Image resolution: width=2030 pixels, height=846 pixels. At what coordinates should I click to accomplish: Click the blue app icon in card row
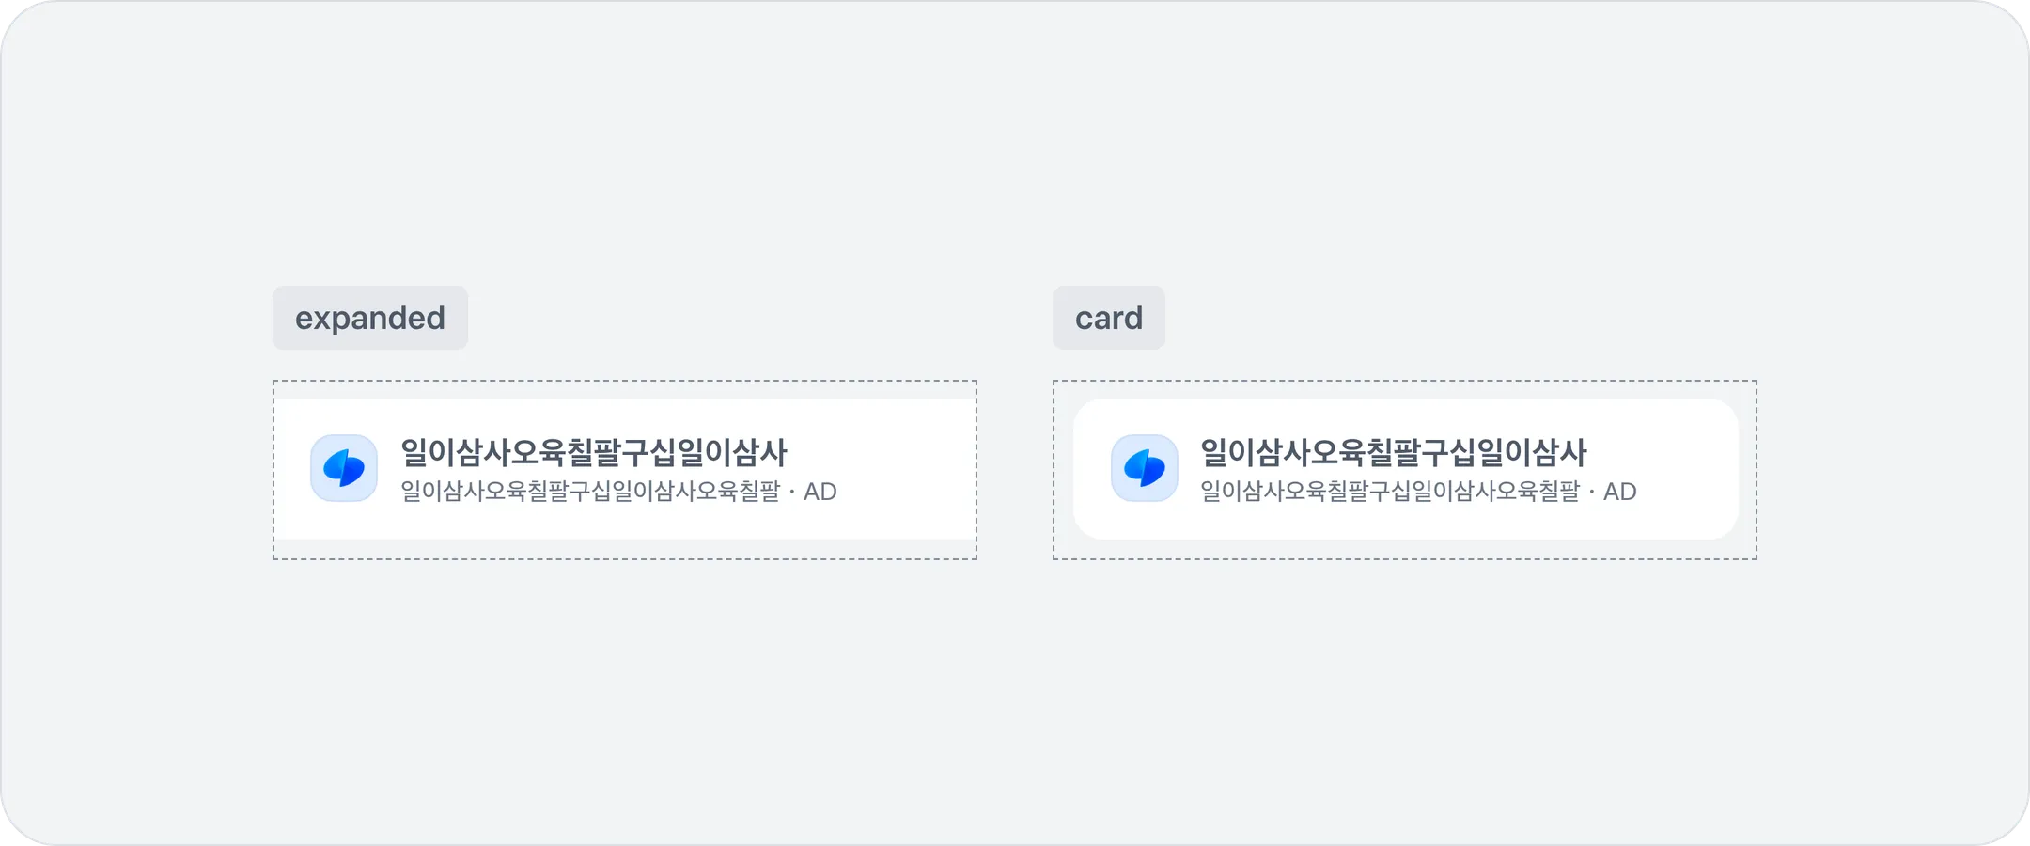(1144, 468)
